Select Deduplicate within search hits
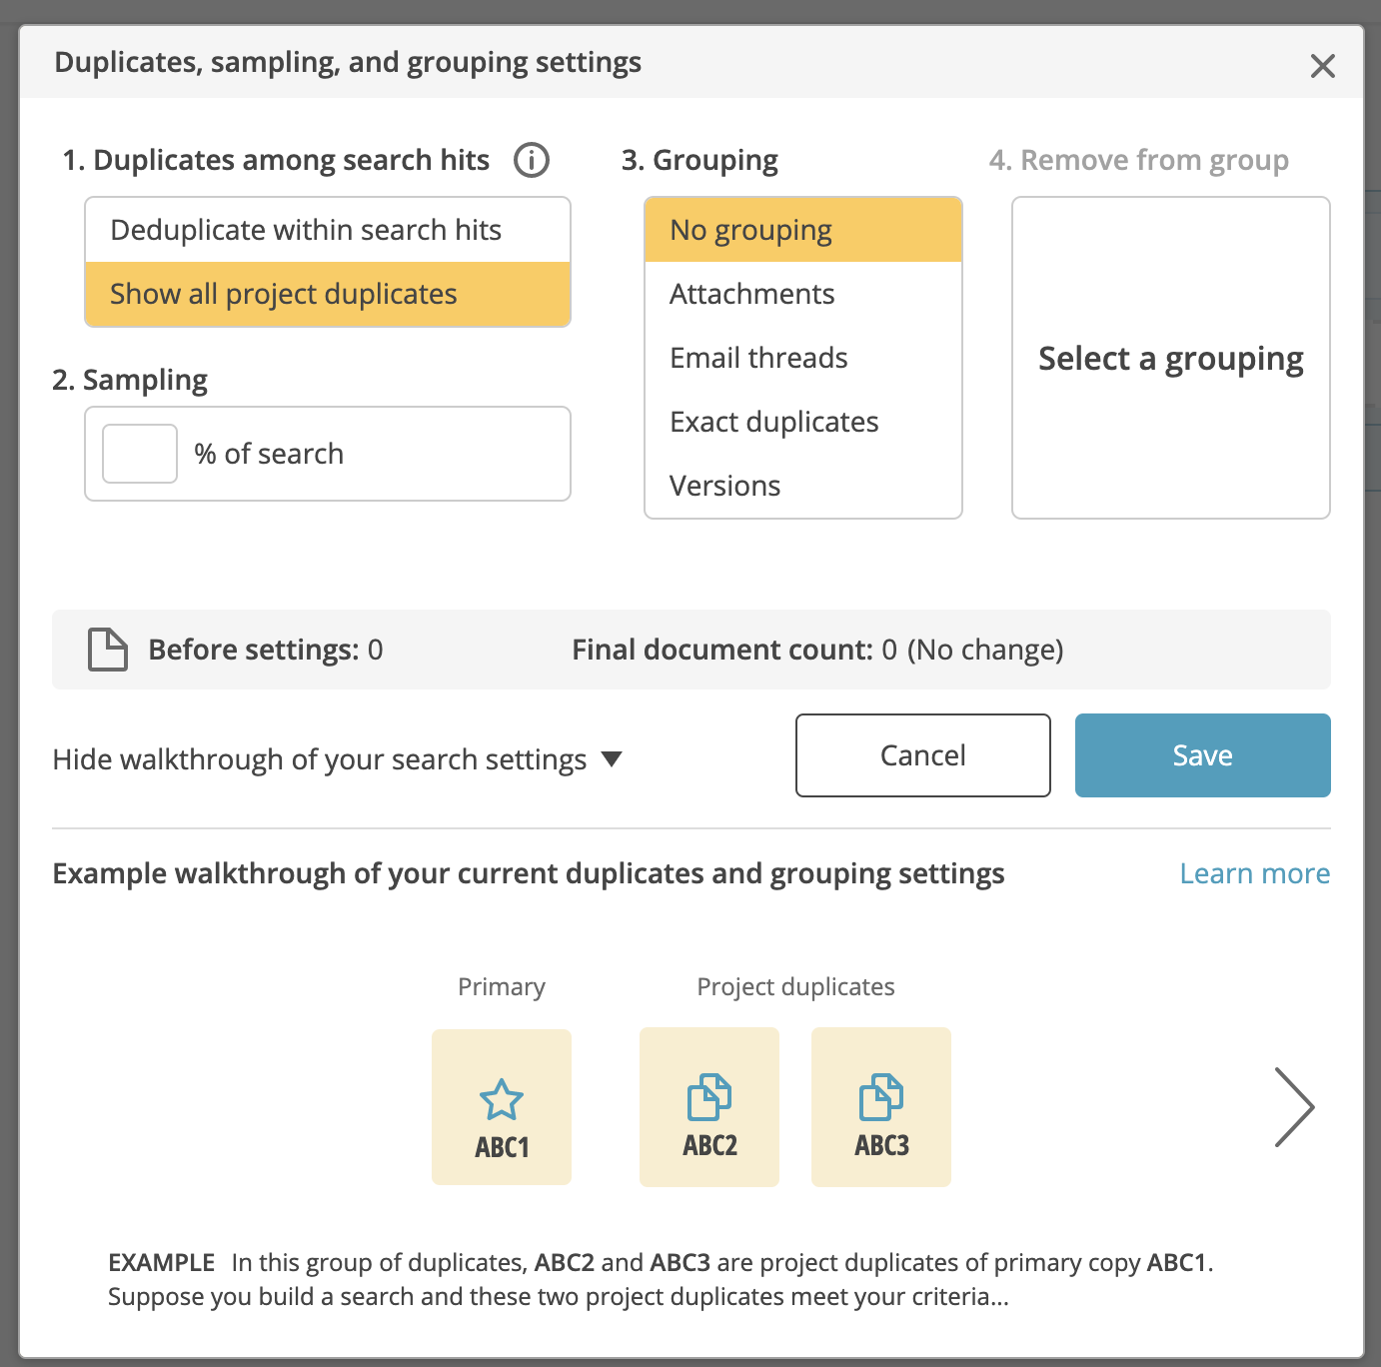This screenshot has height=1367, width=1381. pyautogui.click(x=328, y=230)
